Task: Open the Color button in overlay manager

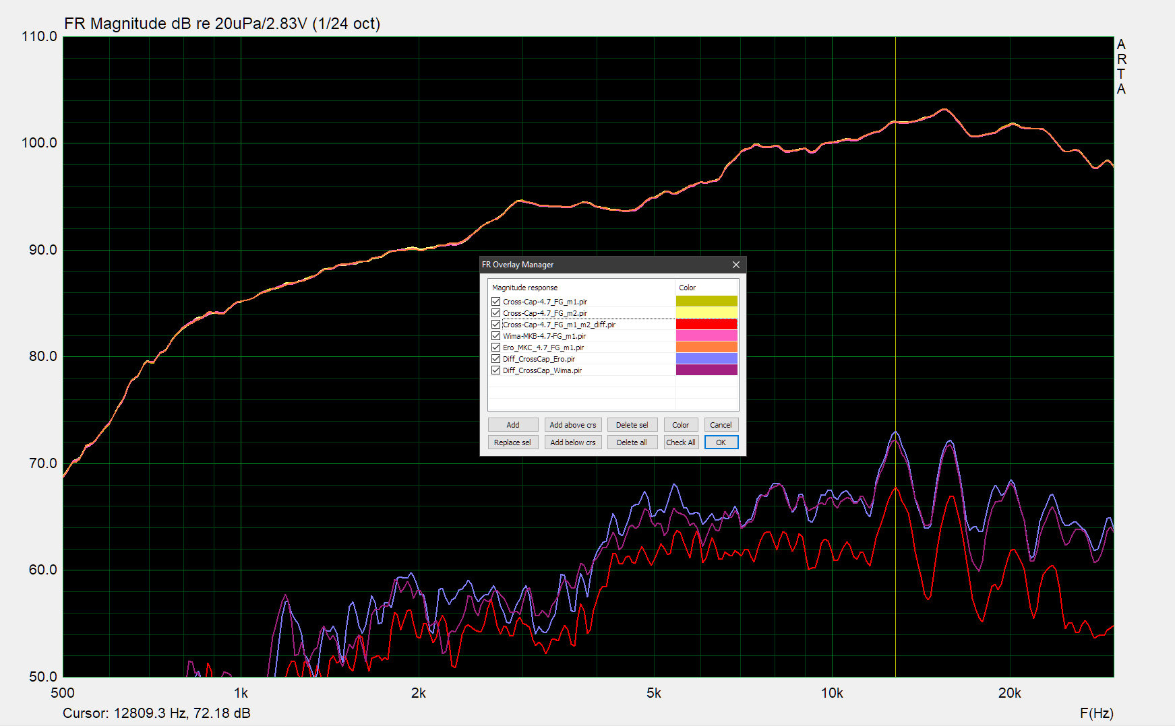Action: [680, 425]
